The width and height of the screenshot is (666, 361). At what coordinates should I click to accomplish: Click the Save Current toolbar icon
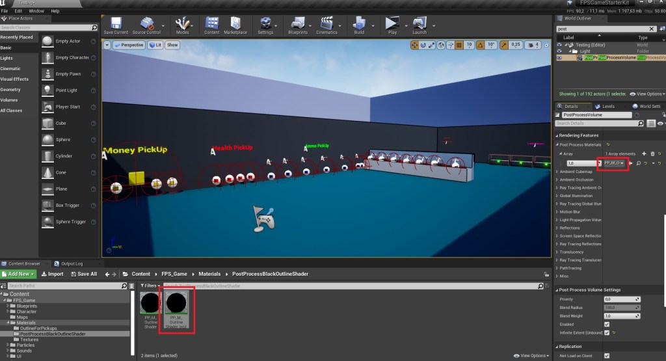click(116, 24)
